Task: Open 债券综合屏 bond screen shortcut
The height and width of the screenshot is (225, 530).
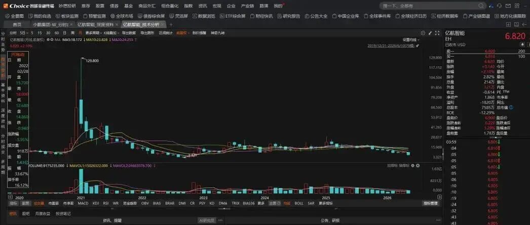Action: click(x=152, y=16)
